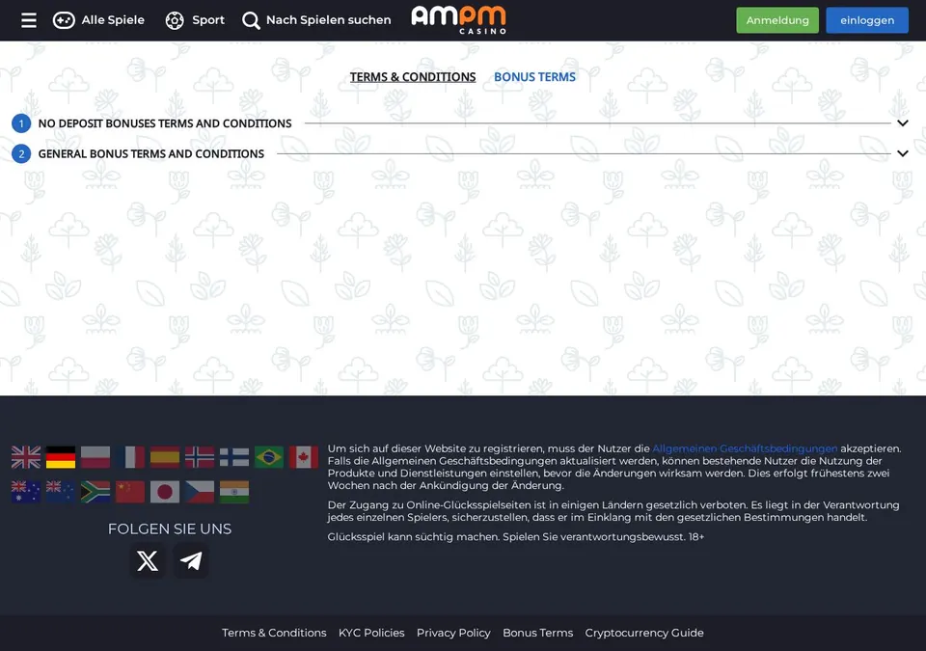
Task: Select the German flag
Action: tap(61, 457)
